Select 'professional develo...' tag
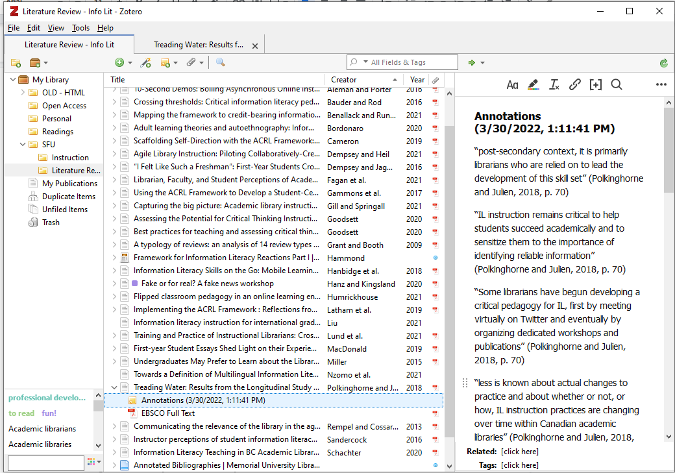 (47, 398)
